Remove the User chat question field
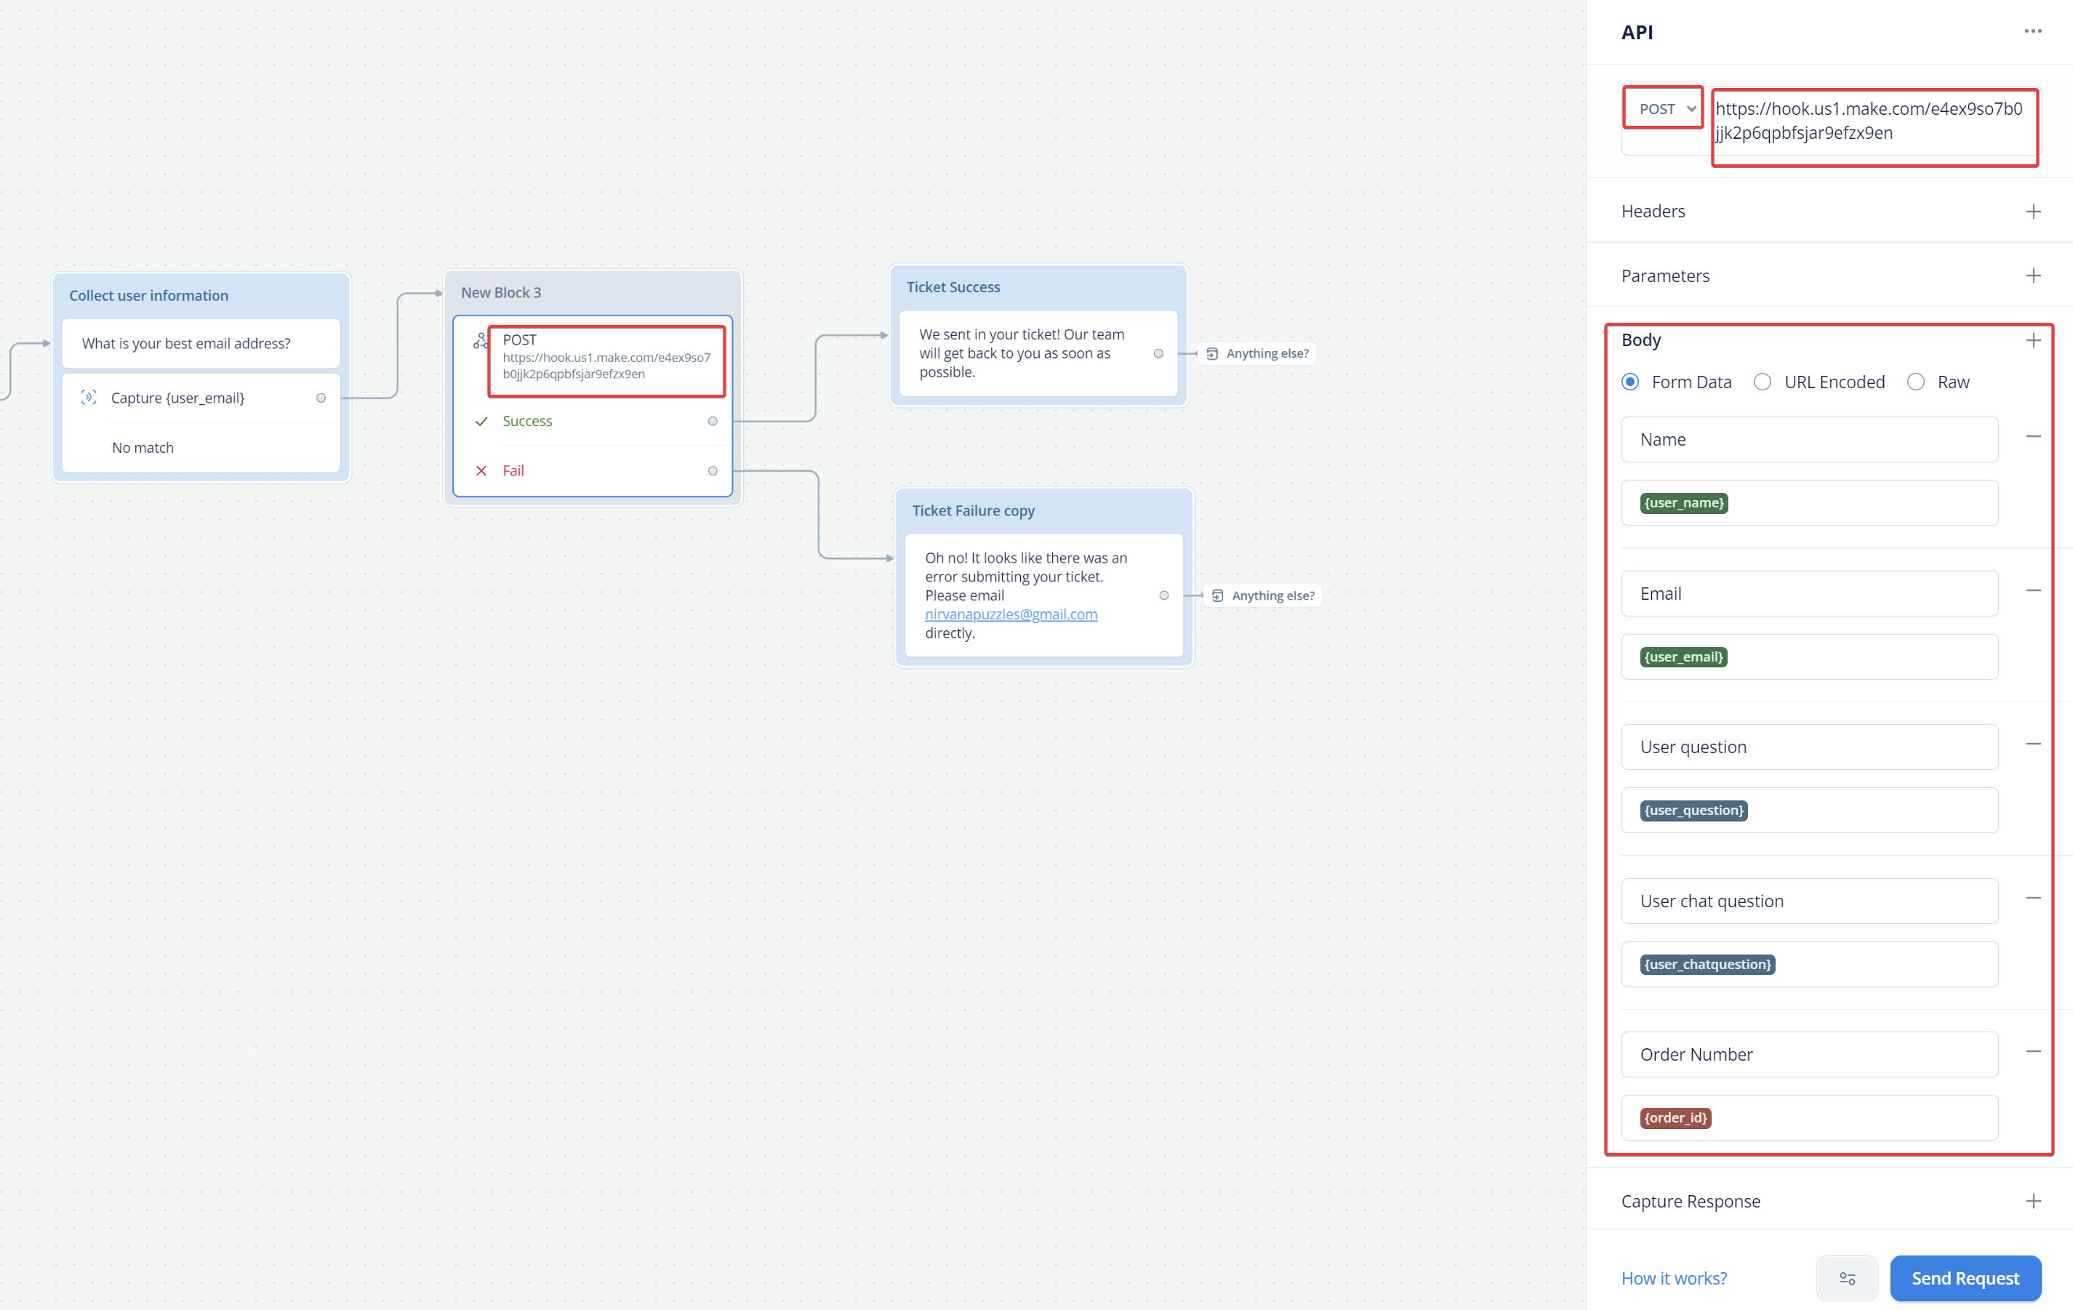This screenshot has width=2073, height=1310. coord(2034,899)
